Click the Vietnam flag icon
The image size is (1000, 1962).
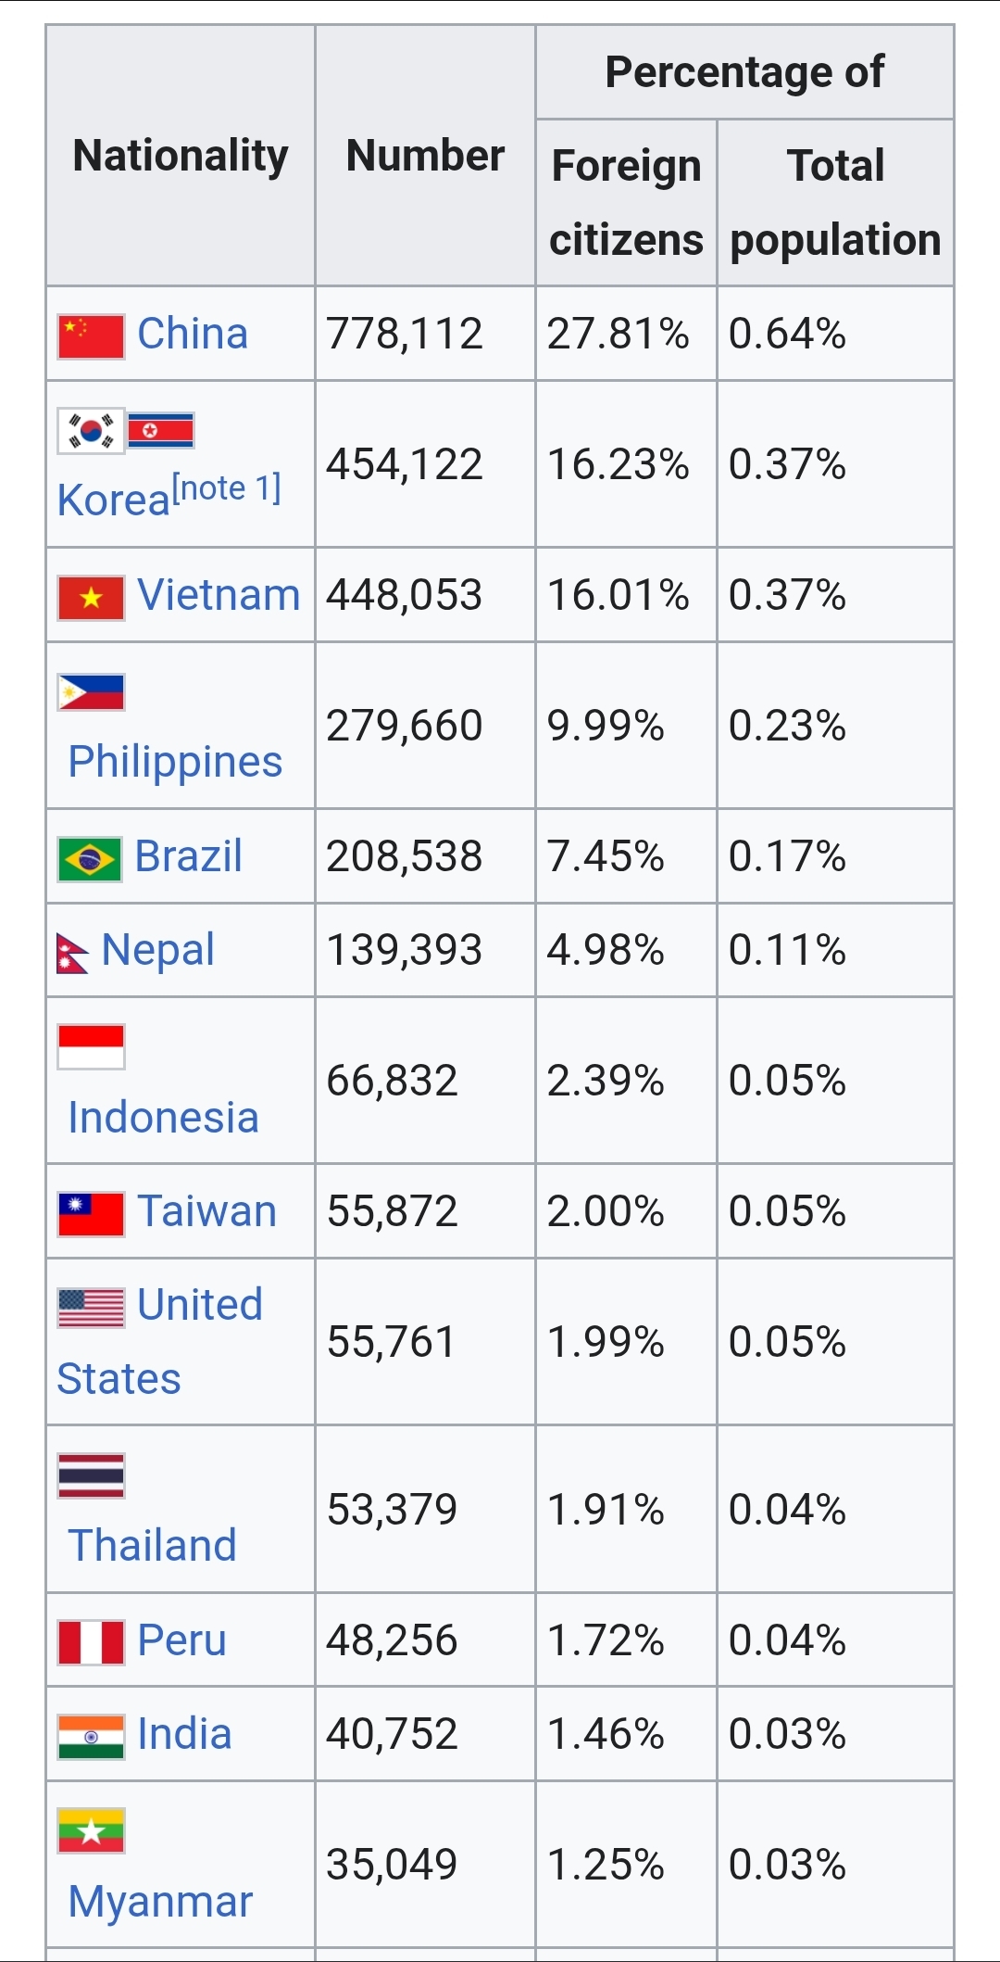(x=91, y=598)
